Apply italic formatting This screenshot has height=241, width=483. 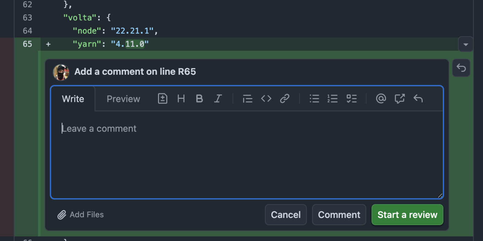tap(218, 99)
